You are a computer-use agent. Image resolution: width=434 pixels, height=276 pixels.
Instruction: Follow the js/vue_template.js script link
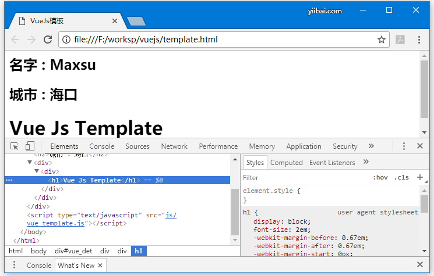[x=56, y=223]
